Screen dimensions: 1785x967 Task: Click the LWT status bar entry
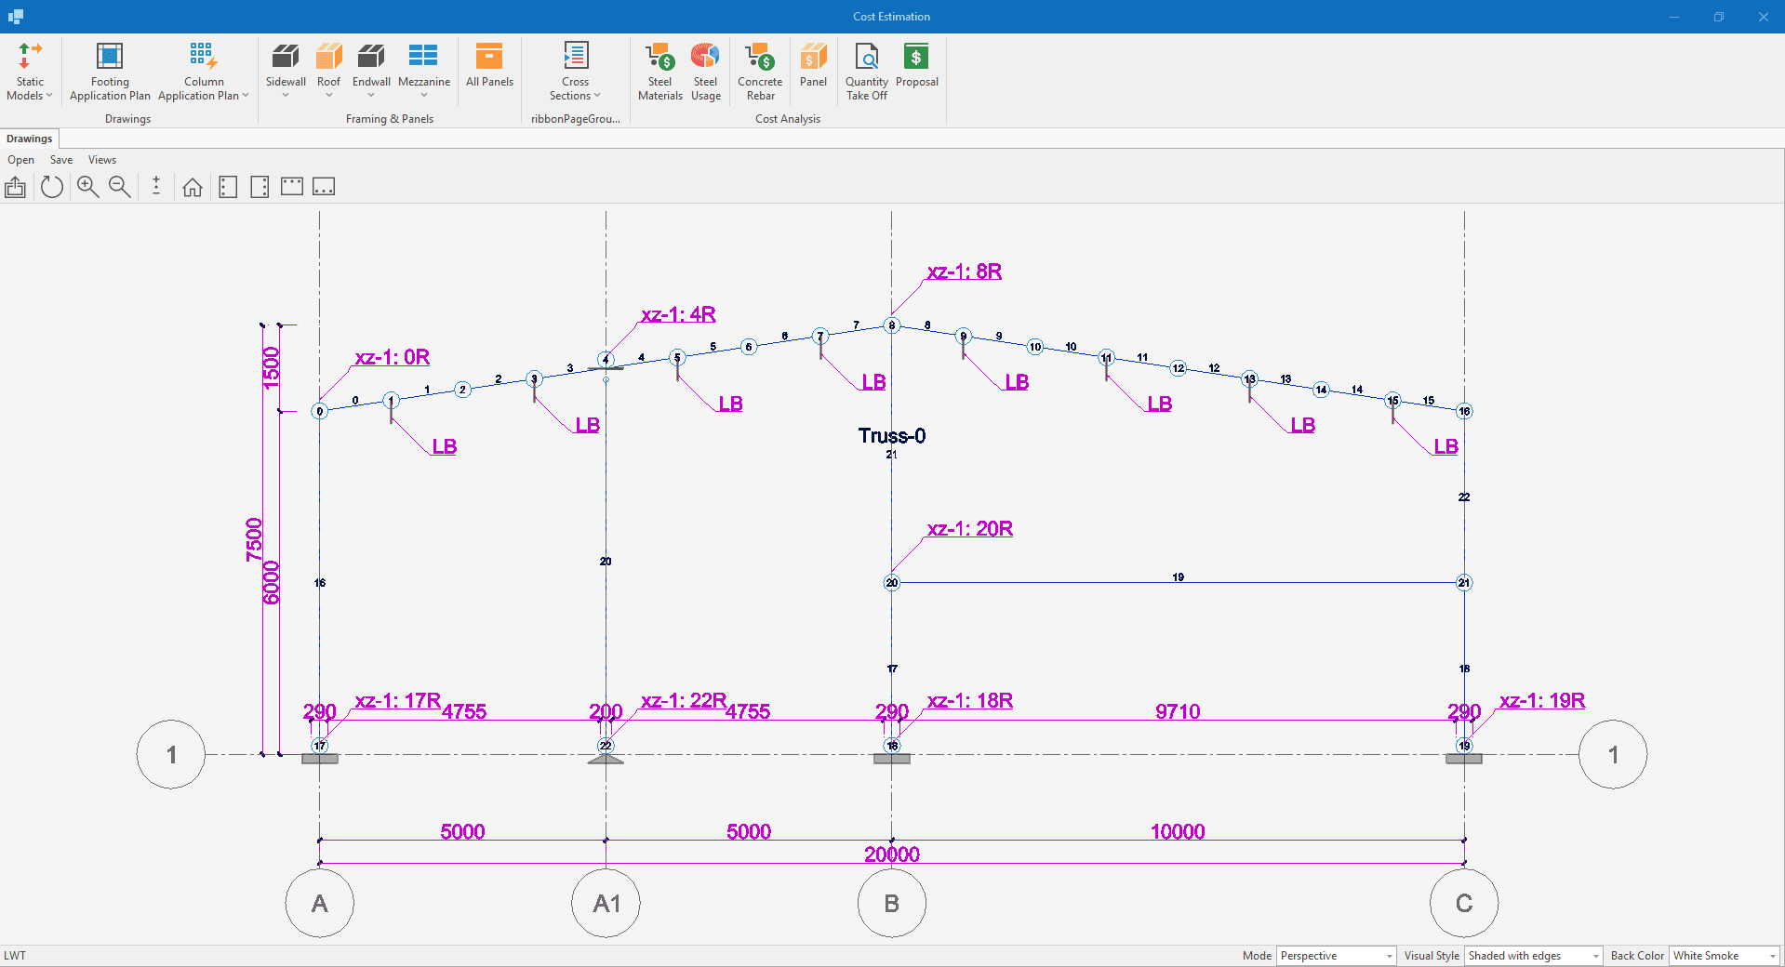[x=15, y=956]
